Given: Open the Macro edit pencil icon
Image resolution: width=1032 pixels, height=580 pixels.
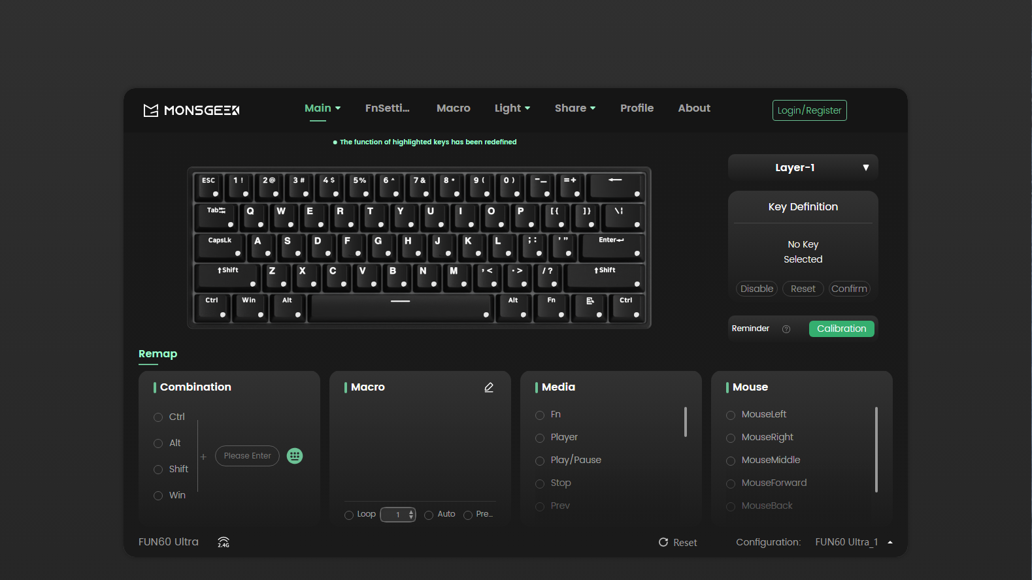Looking at the screenshot, I should 489,387.
